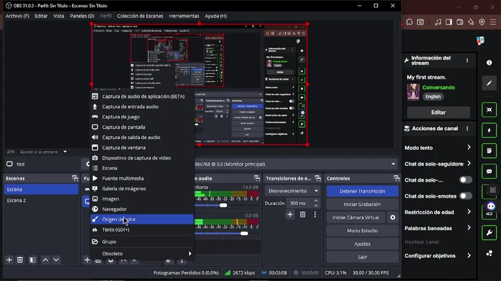Move scene up with the arrow icon
The width and height of the screenshot is (501, 281).
click(x=46, y=260)
